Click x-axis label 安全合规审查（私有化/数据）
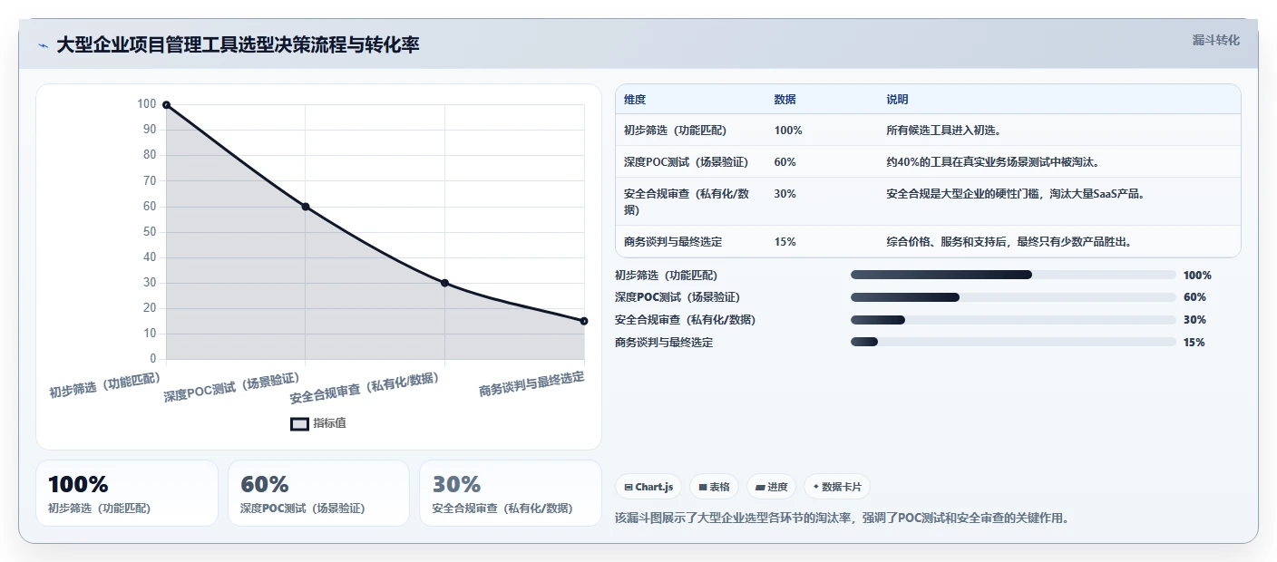 click(x=365, y=389)
